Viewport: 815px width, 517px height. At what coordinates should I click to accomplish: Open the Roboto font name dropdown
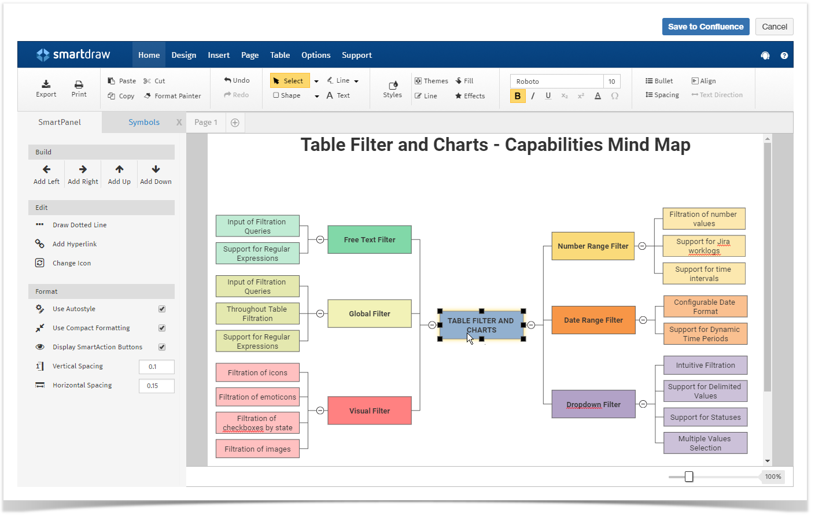pos(557,82)
